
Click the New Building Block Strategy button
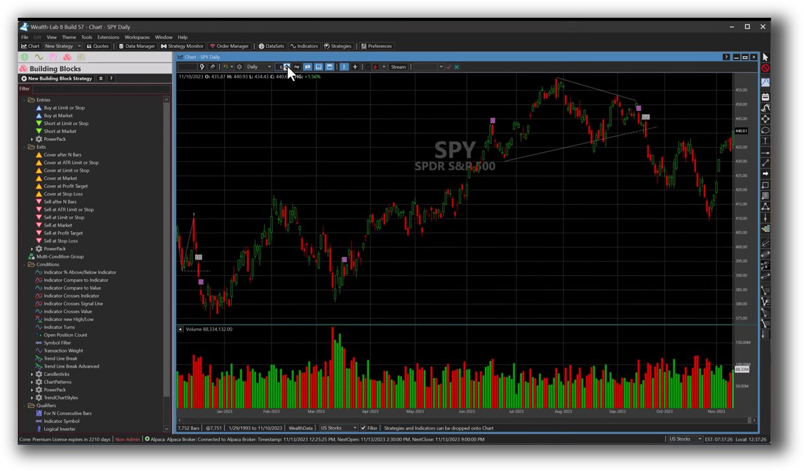click(57, 78)
